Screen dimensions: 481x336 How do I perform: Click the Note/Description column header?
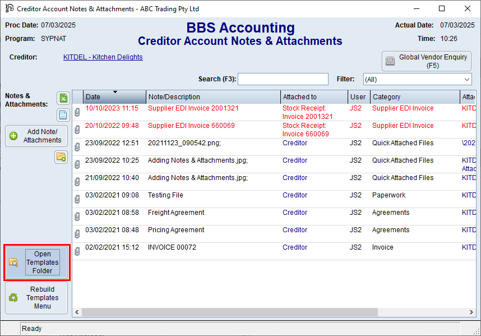[212, 97]
